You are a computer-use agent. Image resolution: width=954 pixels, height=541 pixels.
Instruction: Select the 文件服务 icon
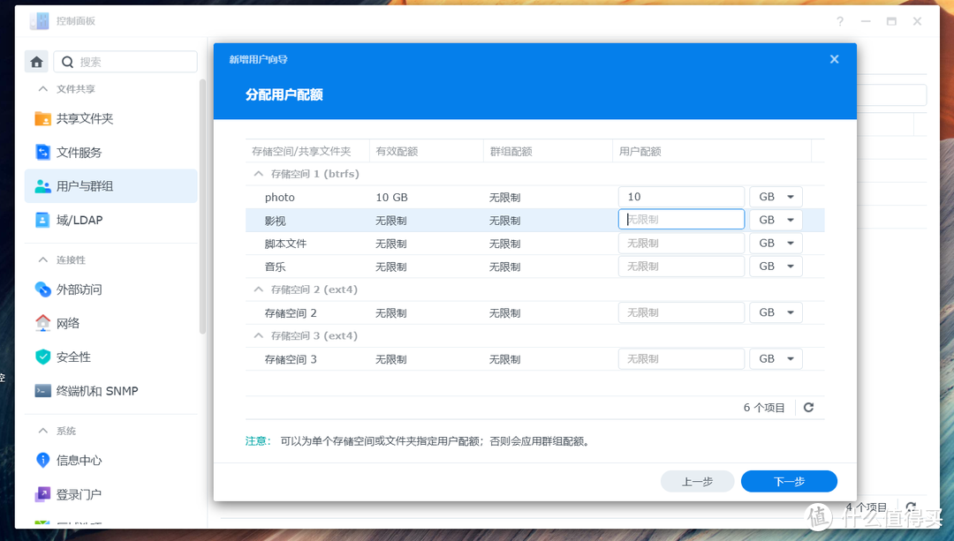point(42,152)
